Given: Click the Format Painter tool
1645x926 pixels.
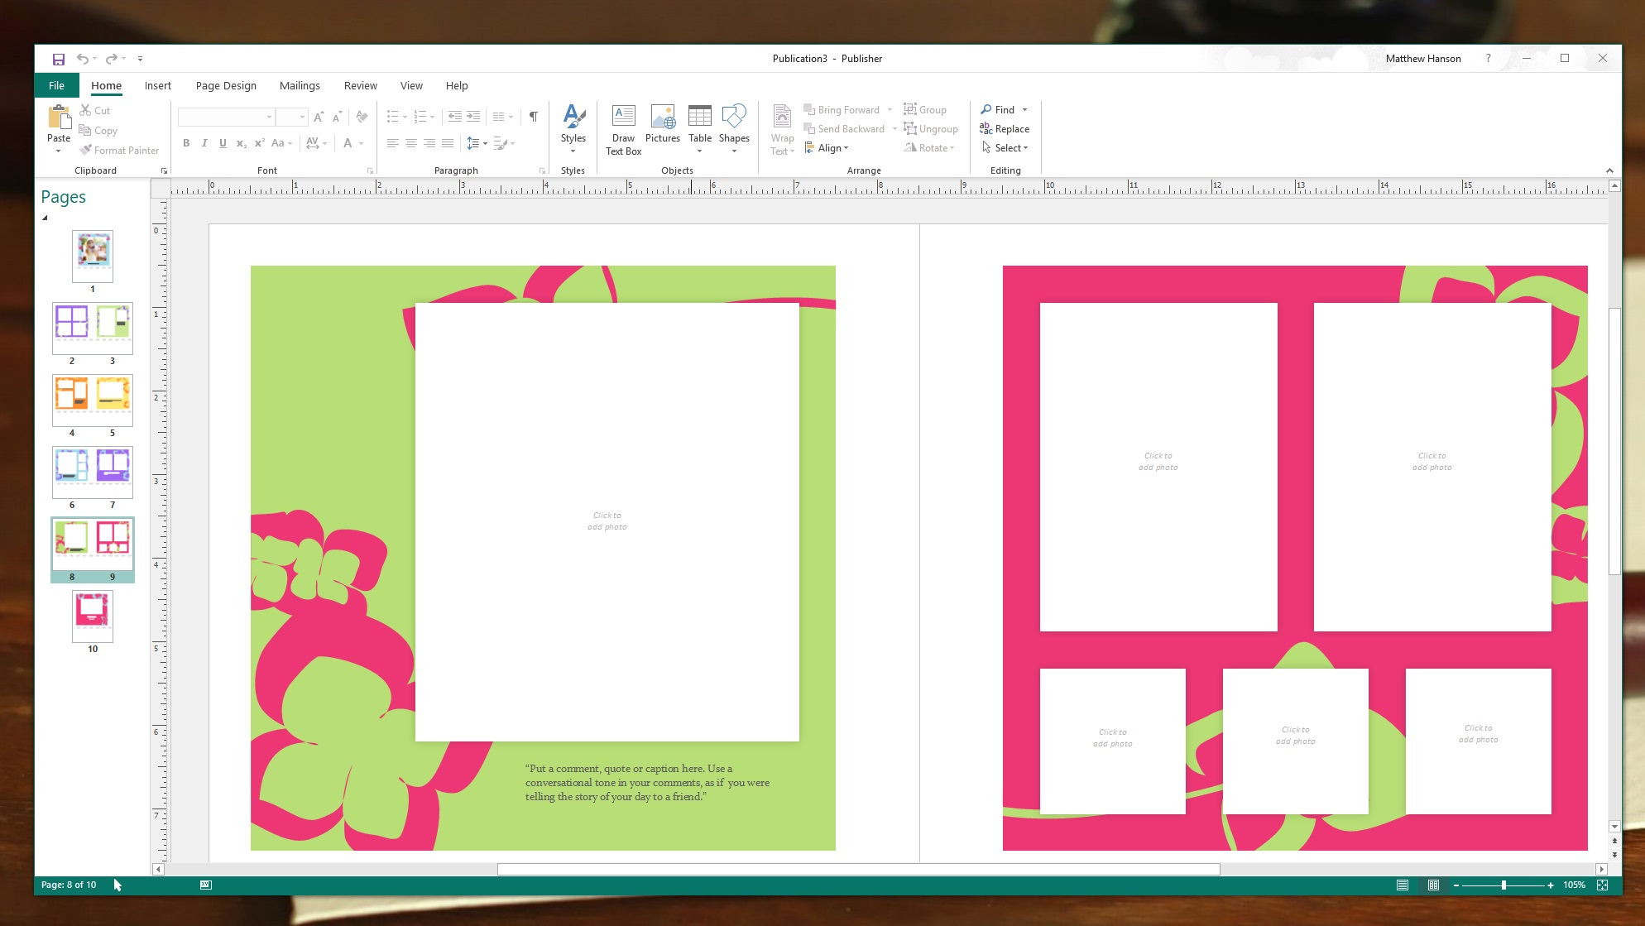Looking at the screenshot, I should [x=118, y=151].
